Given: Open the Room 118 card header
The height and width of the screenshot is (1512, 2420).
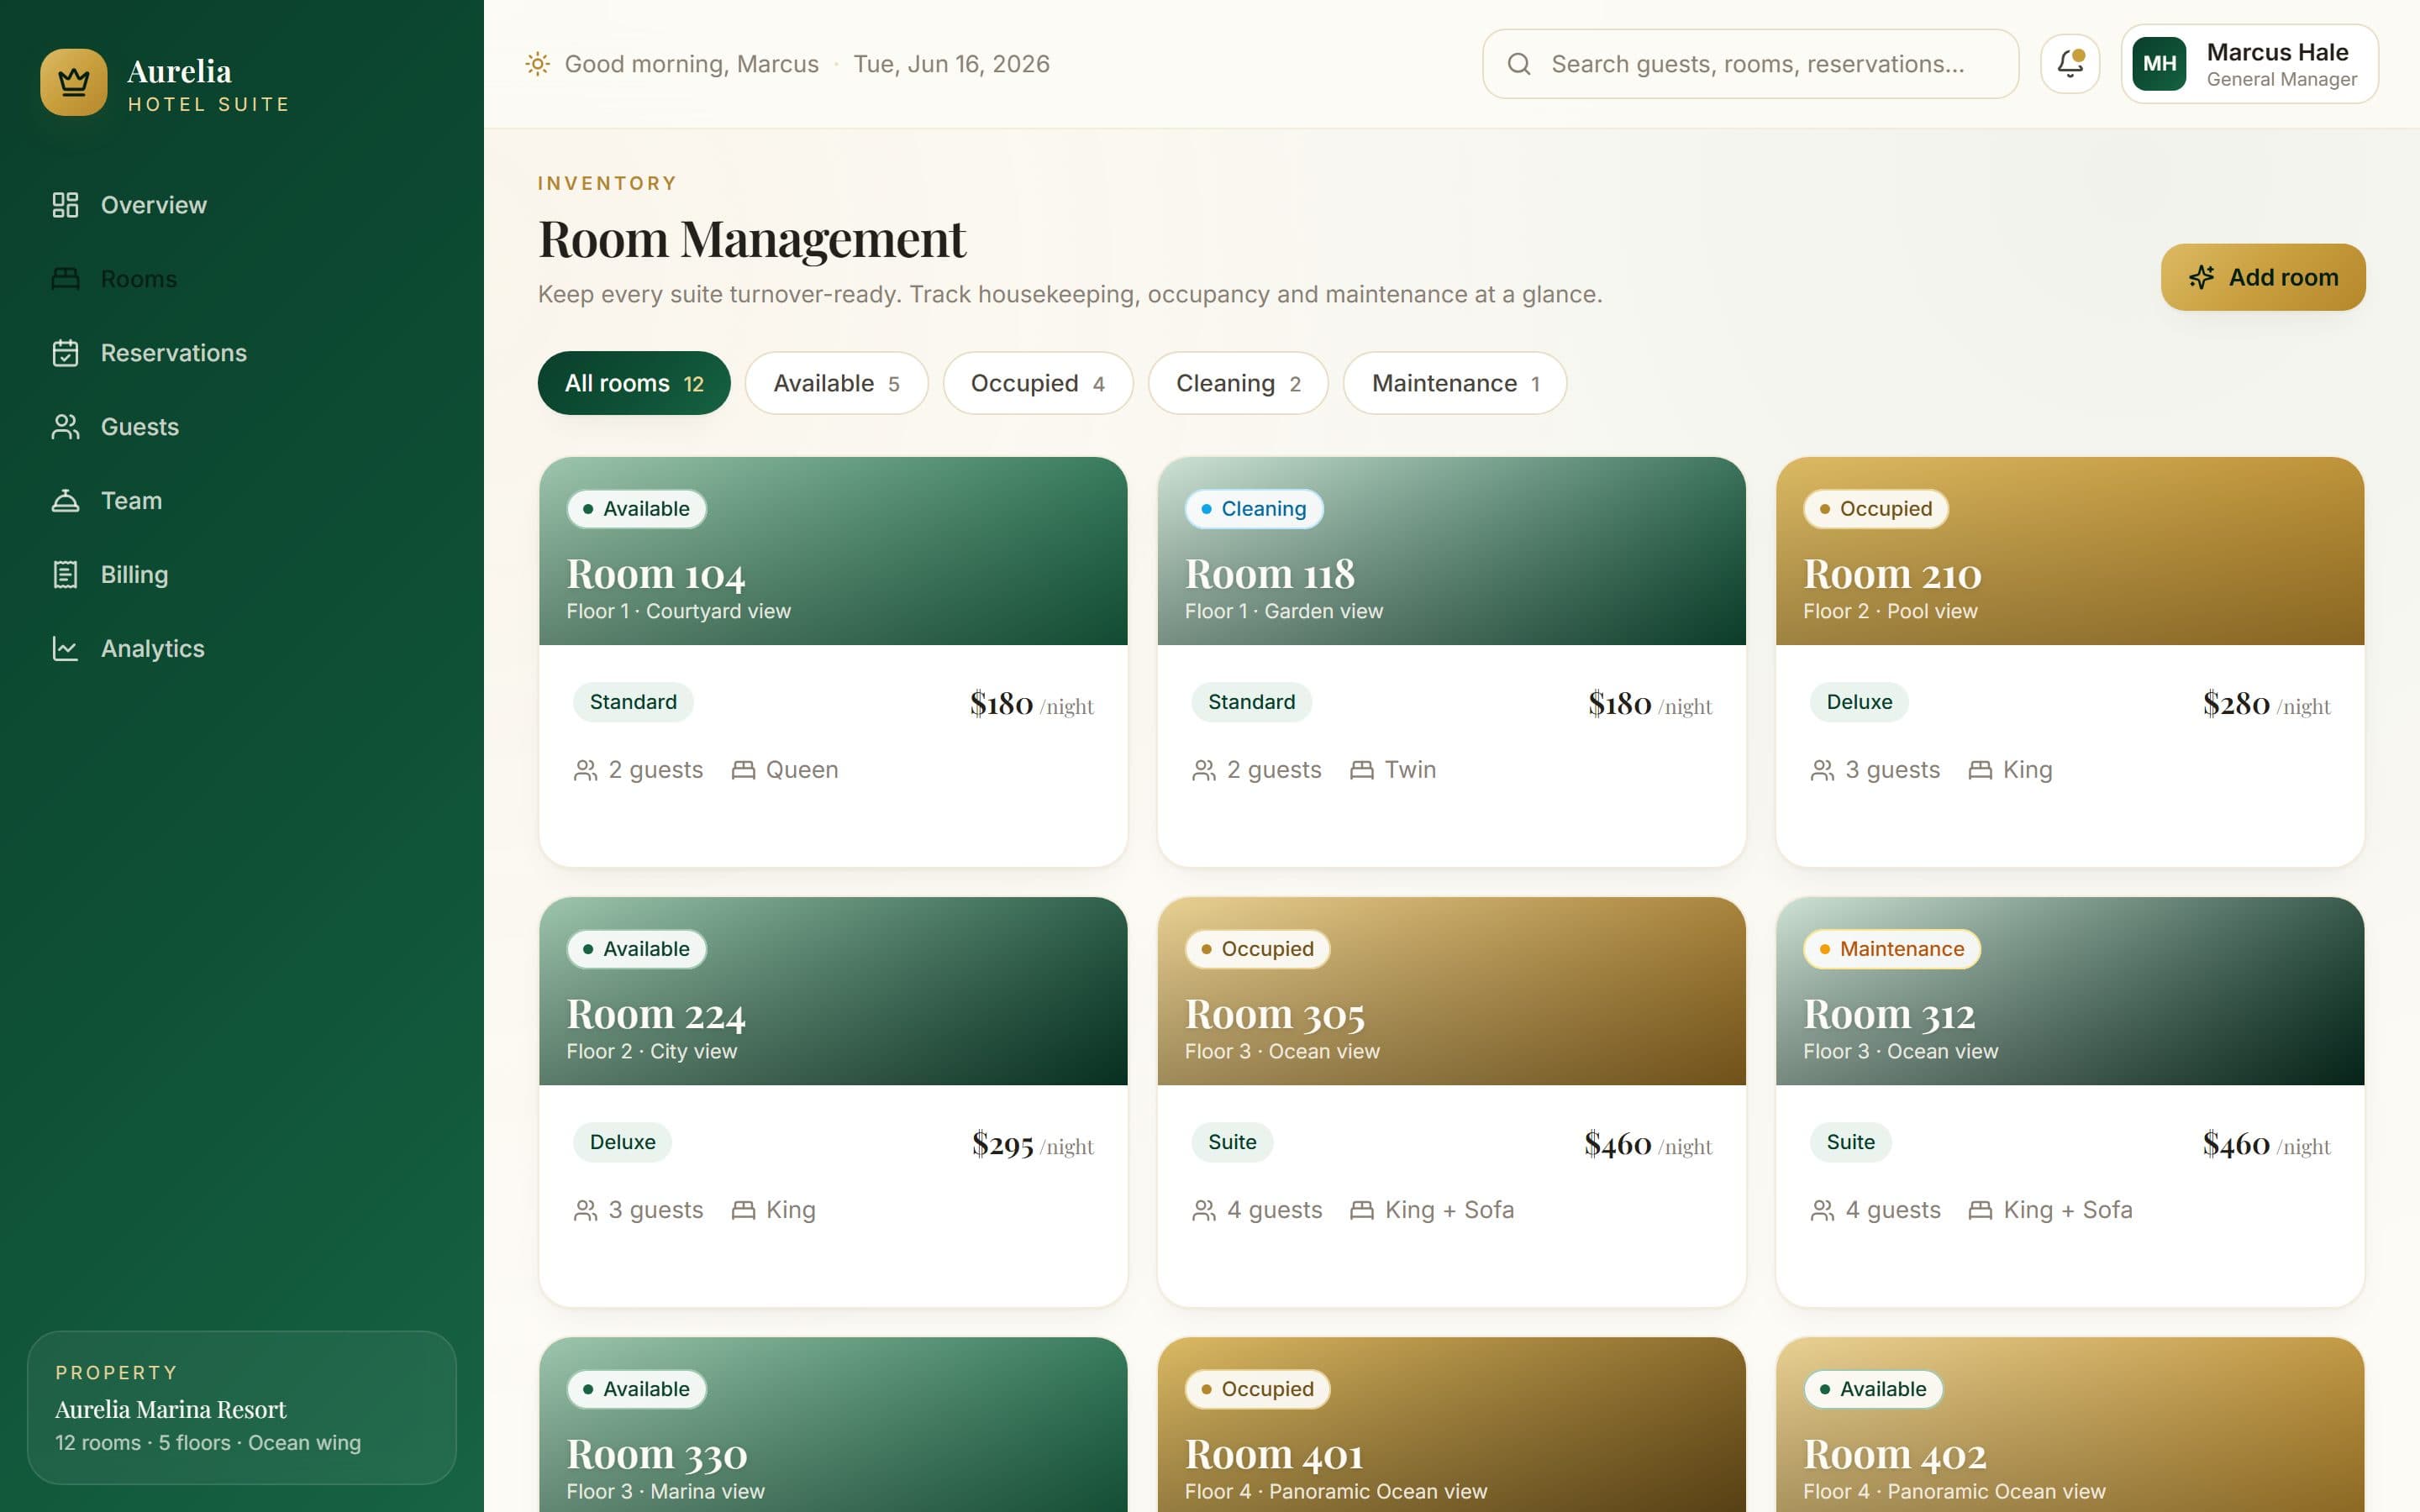Looking at the screenshot, I should [x=1452, y=551].
